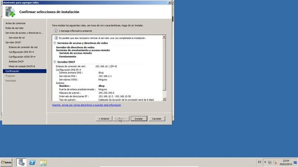298x167 pixels.
Task: Select Antes de comenzar step
Action: (x=15, y=23)
